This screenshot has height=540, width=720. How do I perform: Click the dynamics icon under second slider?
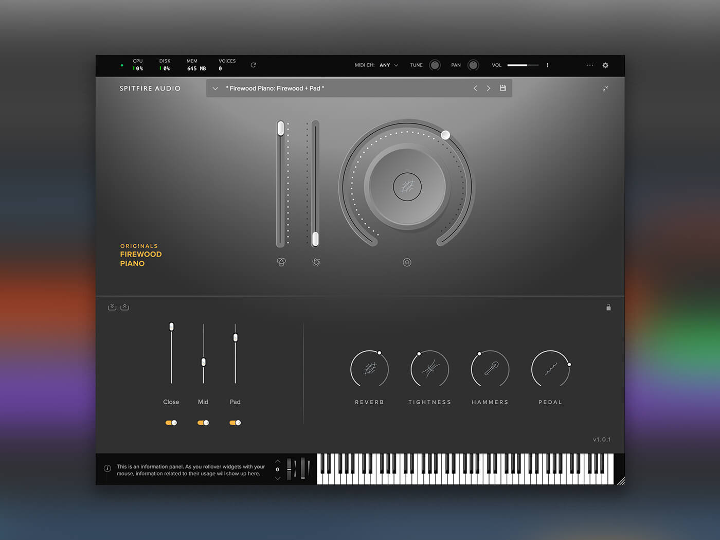[316, 262]
